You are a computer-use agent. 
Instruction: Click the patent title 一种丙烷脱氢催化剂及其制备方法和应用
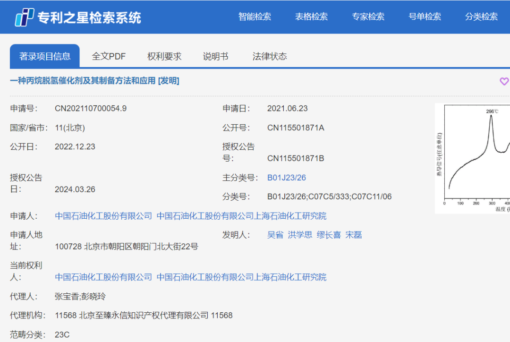[83, 81]
